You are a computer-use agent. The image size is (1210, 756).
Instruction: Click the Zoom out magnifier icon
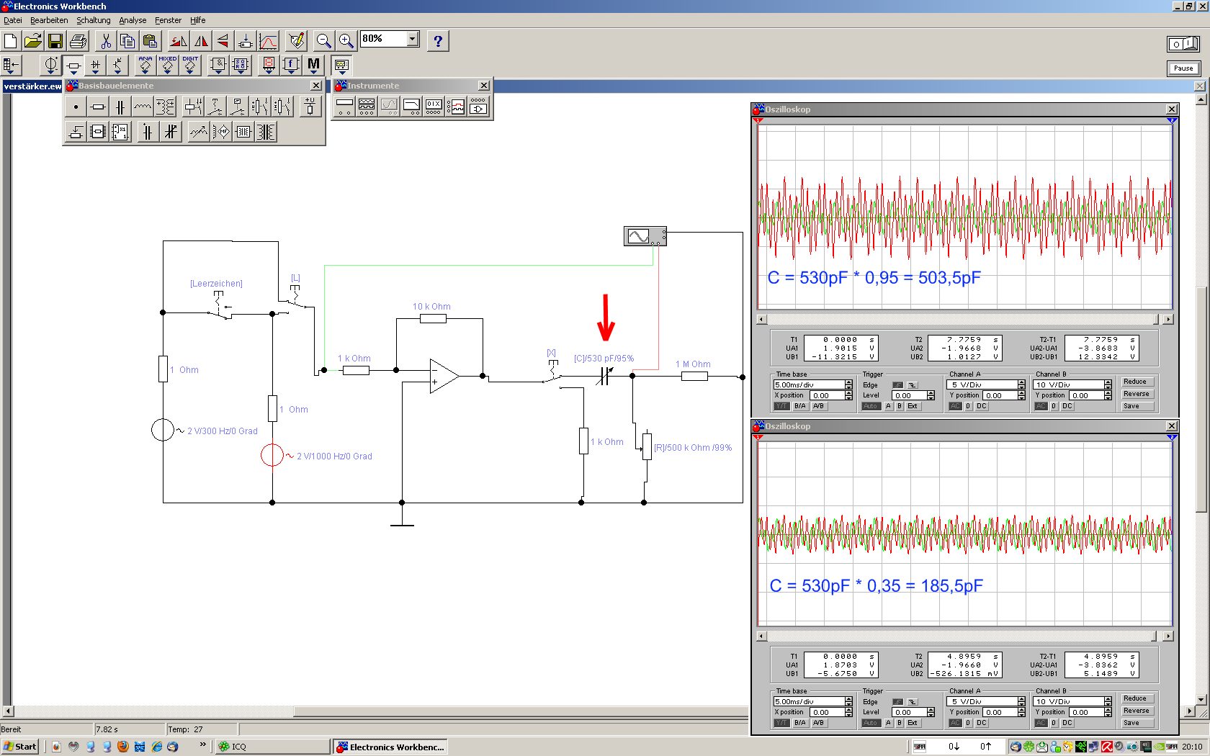coord(323,40)
